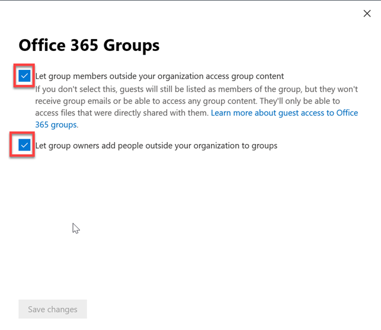Click the Save changes button

coord(53,309)
